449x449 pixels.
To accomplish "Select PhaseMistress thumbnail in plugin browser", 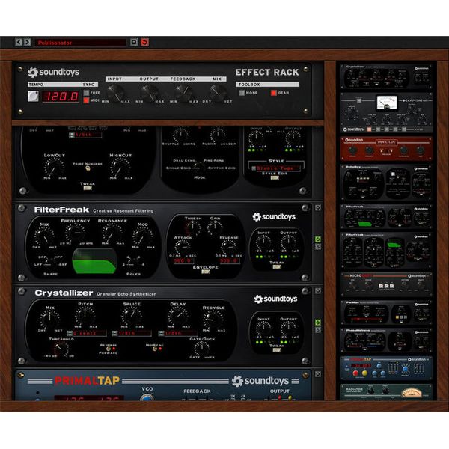I will (387, 340).
